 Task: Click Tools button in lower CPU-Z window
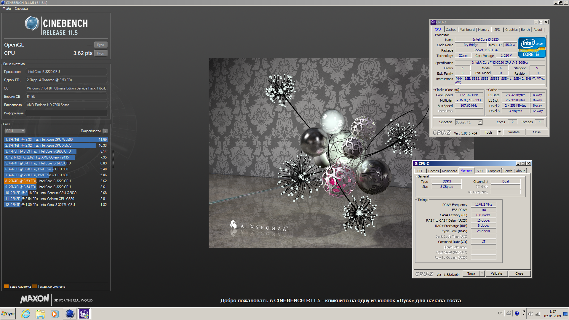click(x=471, y=274)
